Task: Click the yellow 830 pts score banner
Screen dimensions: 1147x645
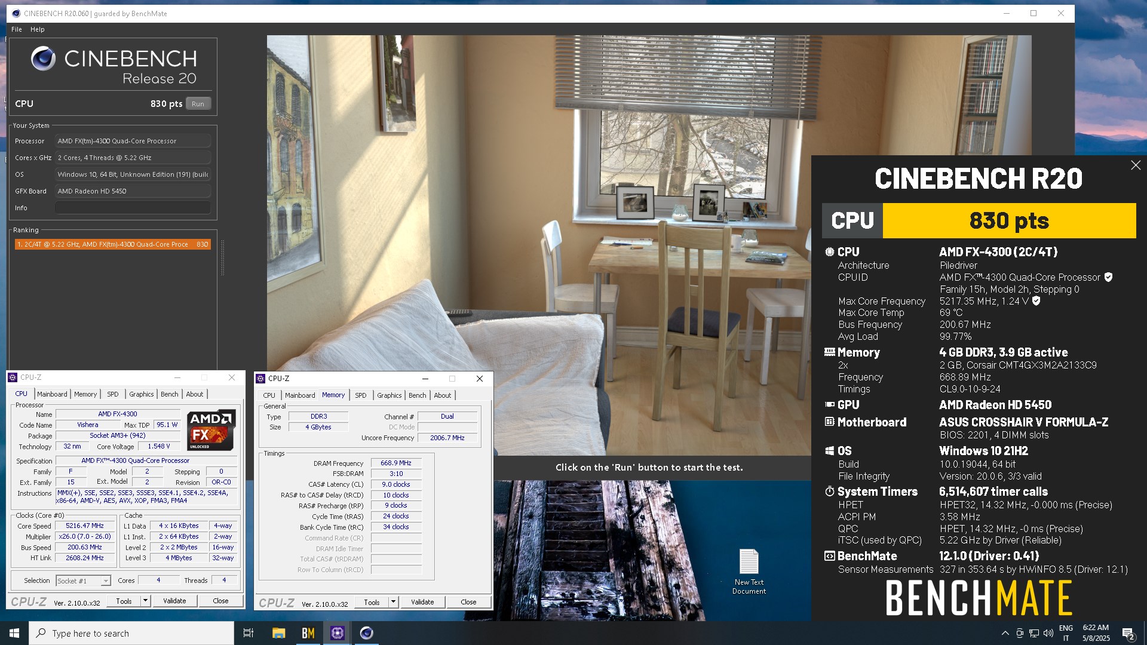Action: click(1009, 221)
